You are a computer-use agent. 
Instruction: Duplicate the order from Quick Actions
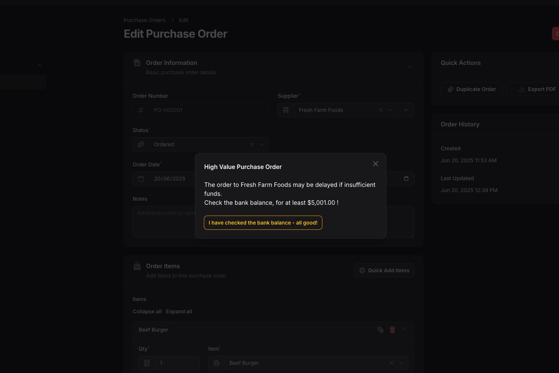click(x=471, y=89)
